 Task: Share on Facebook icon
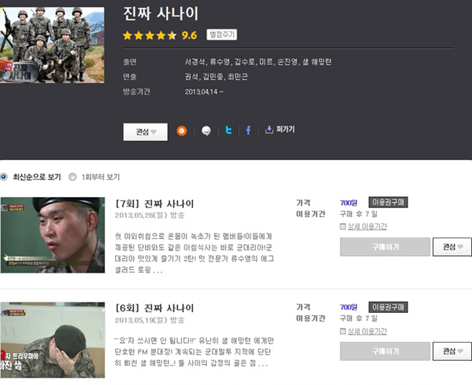[248, 130]
